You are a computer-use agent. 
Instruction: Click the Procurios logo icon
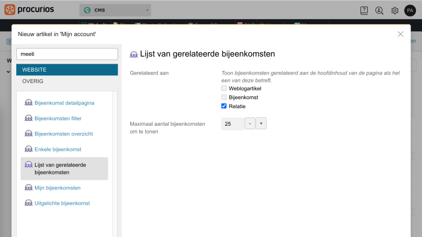coord(10,10)
